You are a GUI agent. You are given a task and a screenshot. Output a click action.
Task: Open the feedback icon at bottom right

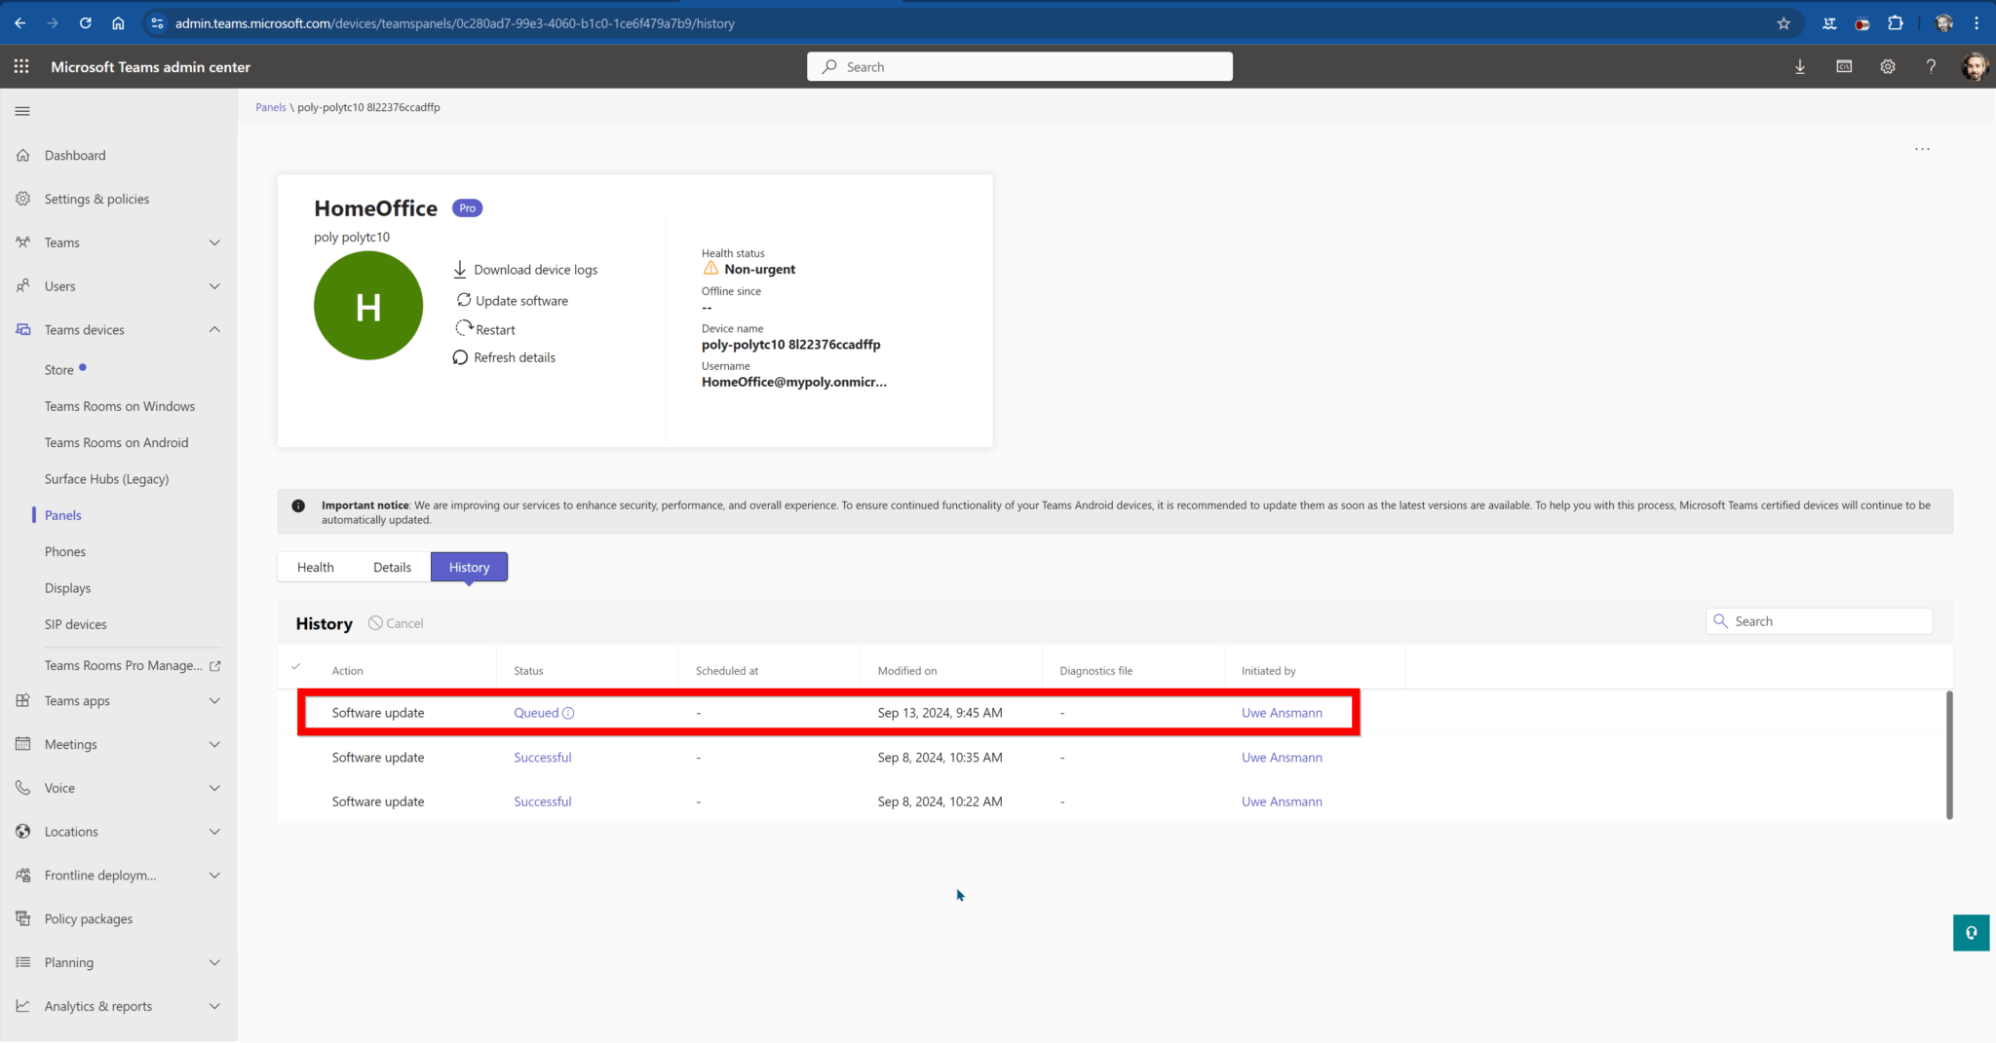pos(1971,932)
